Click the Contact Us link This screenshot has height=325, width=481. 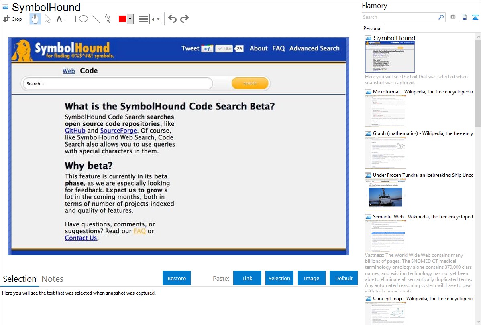tap(81, 238)
